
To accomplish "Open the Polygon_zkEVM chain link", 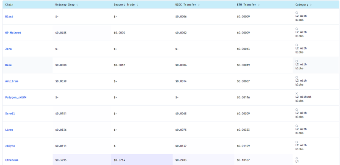I will click(x=16, y=97).
